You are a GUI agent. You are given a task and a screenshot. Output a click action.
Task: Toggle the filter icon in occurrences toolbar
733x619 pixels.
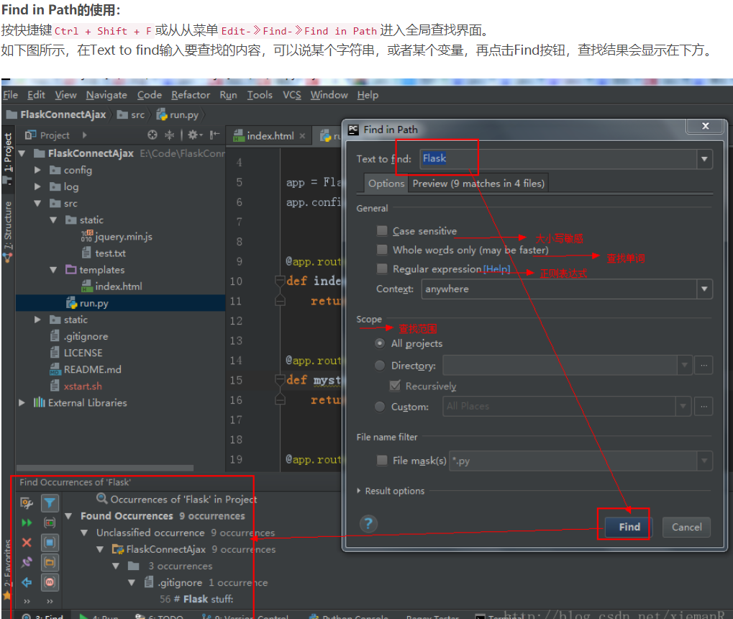click(x=50, y=503)
